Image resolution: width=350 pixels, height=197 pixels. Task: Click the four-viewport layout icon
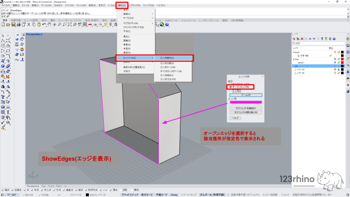click(85, 25)
